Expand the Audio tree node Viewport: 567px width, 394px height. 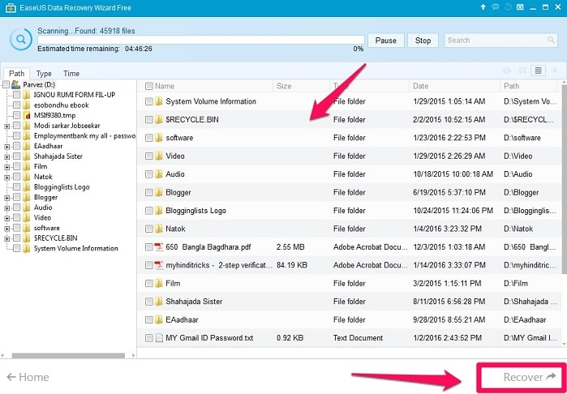click(6, 208)
